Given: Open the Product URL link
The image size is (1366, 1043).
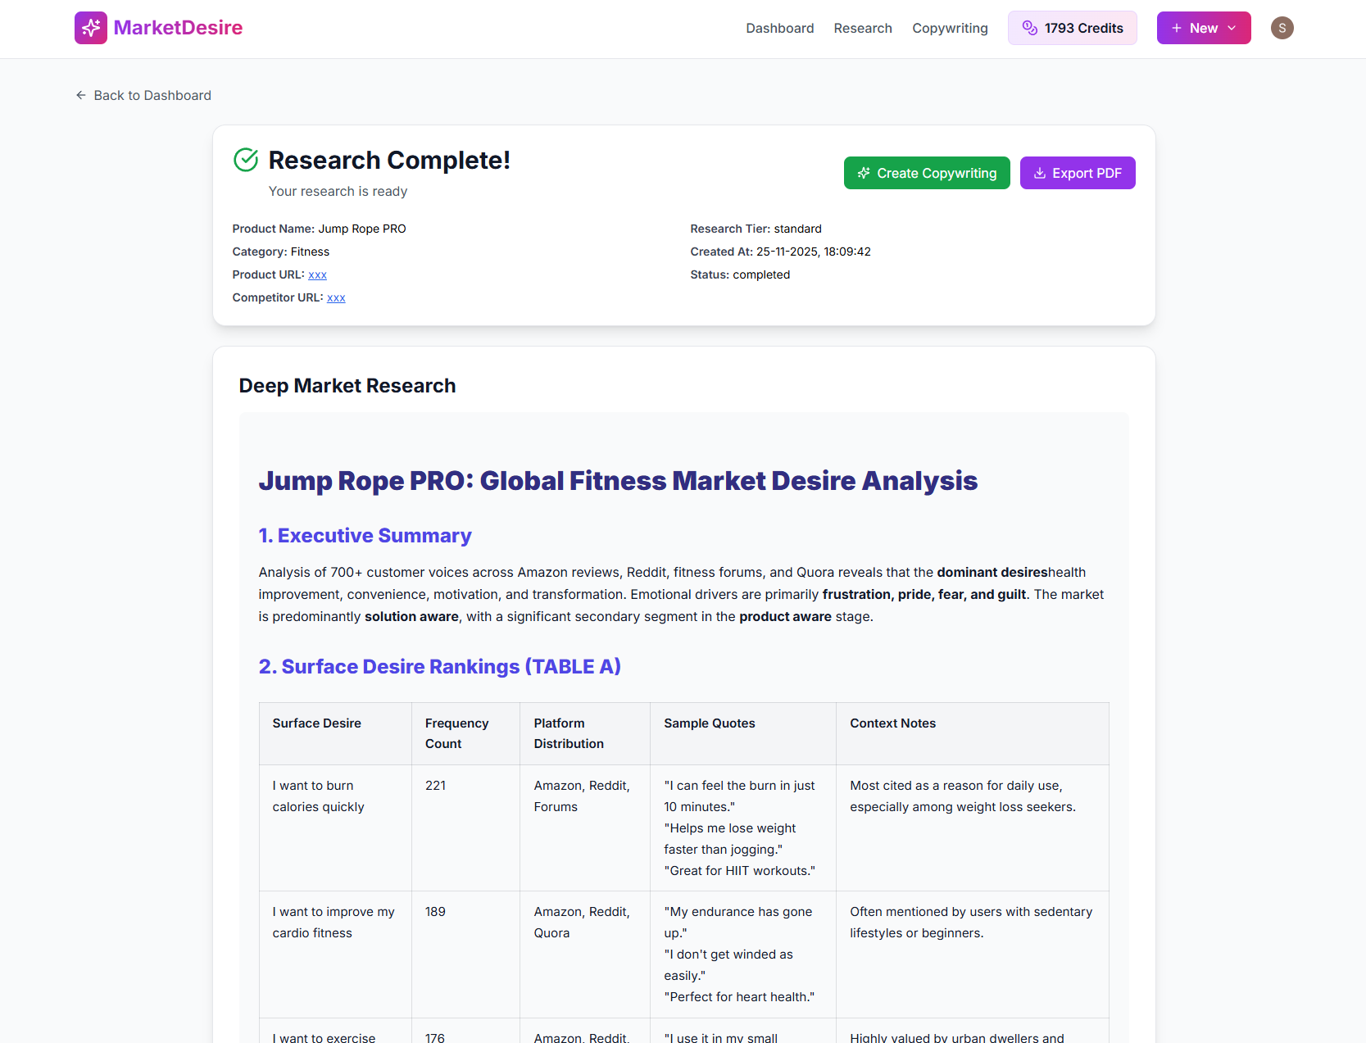Looking at the screenshot, I should click(x=317, y=274).
